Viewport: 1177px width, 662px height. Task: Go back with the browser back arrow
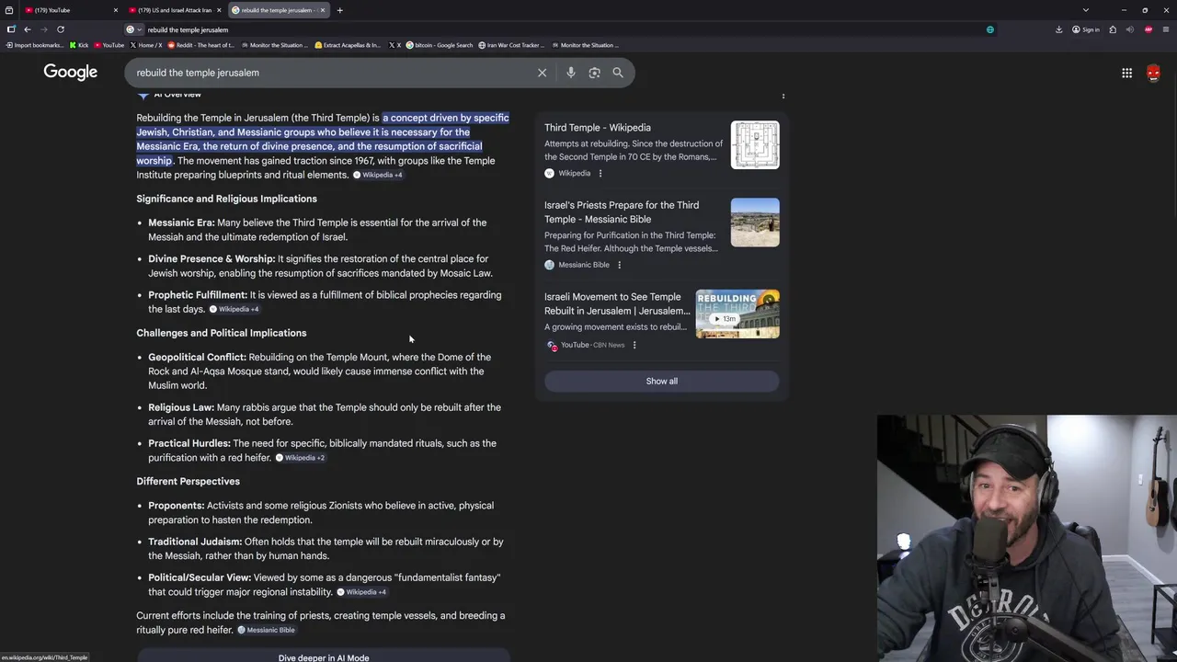pyautogui.click(x=28, y=29)
